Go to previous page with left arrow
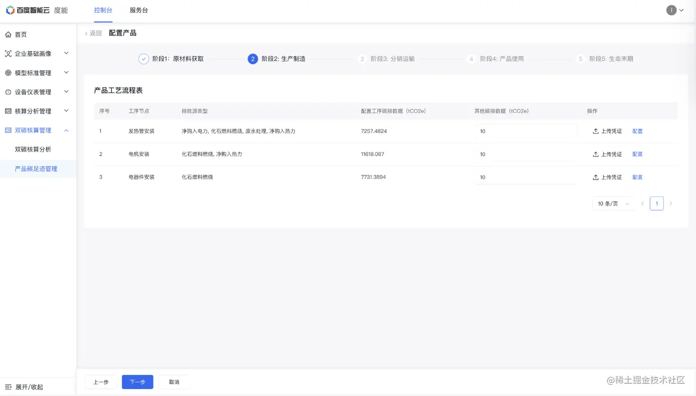The height and width of the screenshot is (396, 696). (x=642, y=203)
